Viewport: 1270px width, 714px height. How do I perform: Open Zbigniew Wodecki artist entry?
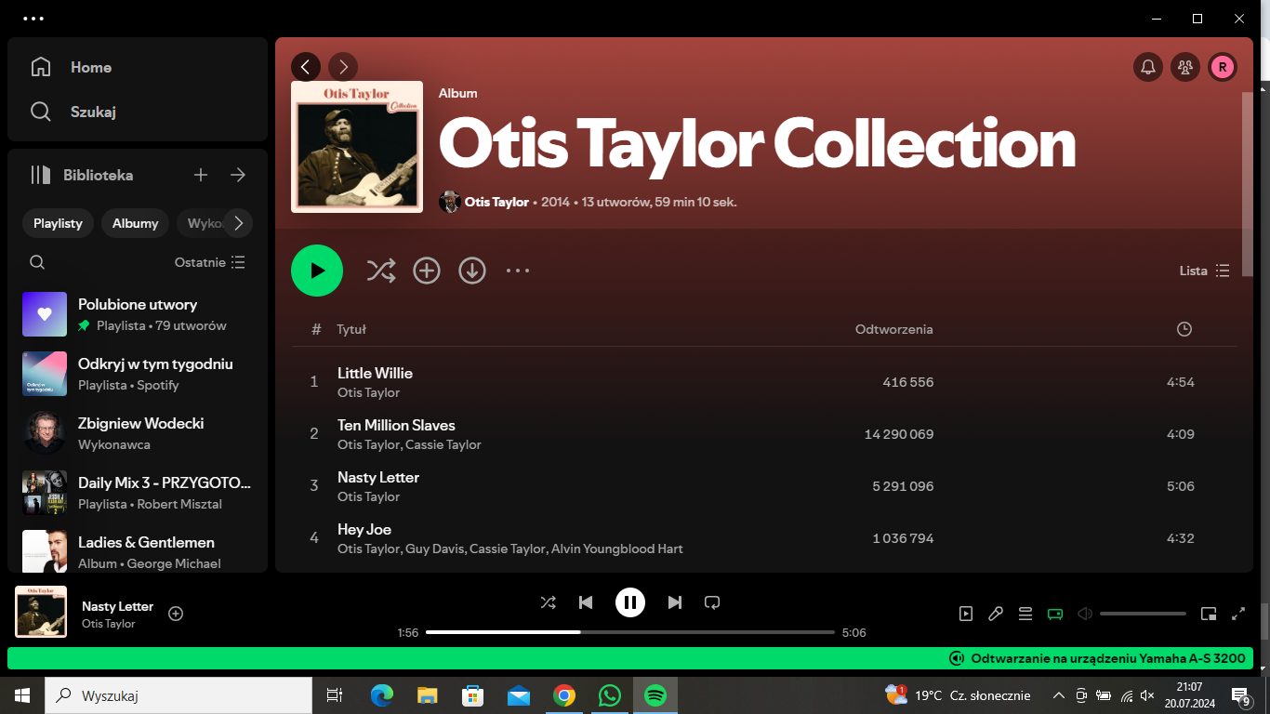138,433
